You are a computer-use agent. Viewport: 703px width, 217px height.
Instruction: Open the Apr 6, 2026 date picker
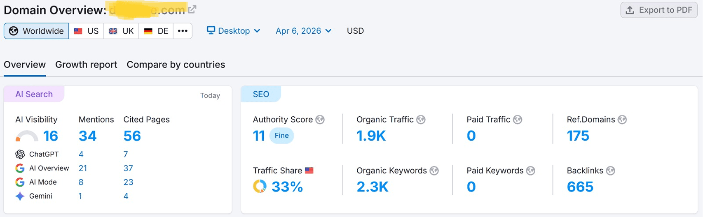coord(303,31)
